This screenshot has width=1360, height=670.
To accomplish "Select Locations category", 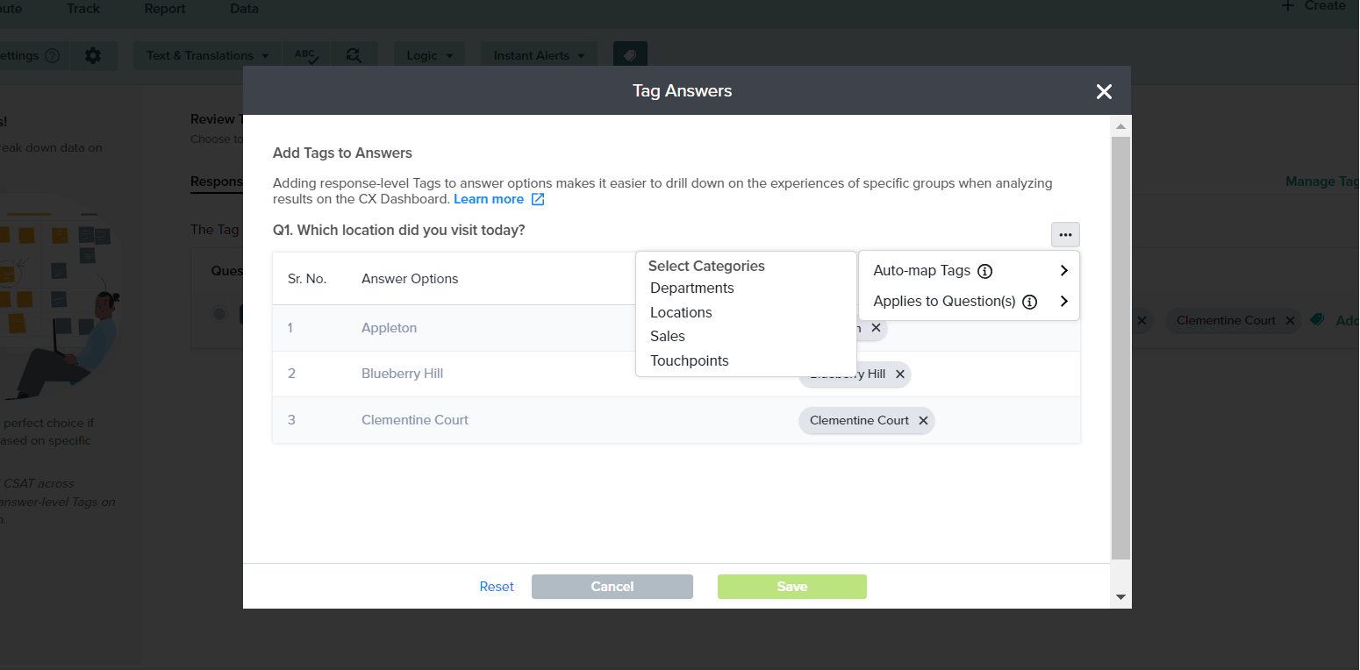I will coord(681,313).
